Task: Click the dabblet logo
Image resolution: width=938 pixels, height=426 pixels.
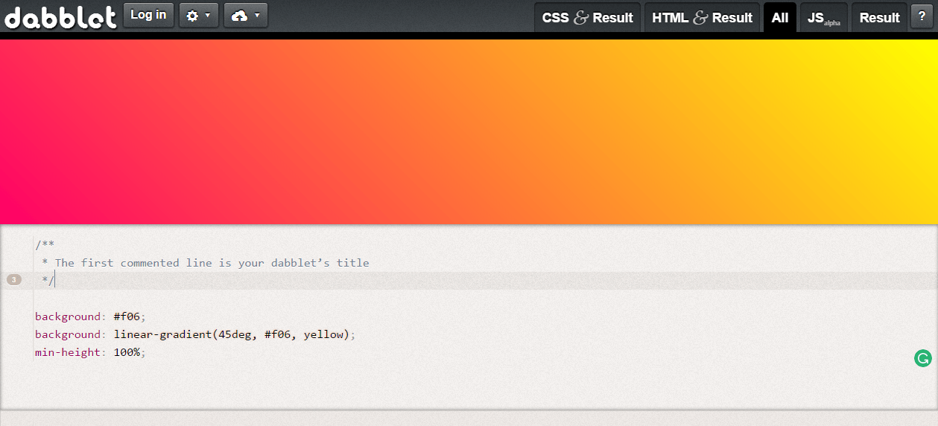Action: pyautogui.click(x=60, y=16)
